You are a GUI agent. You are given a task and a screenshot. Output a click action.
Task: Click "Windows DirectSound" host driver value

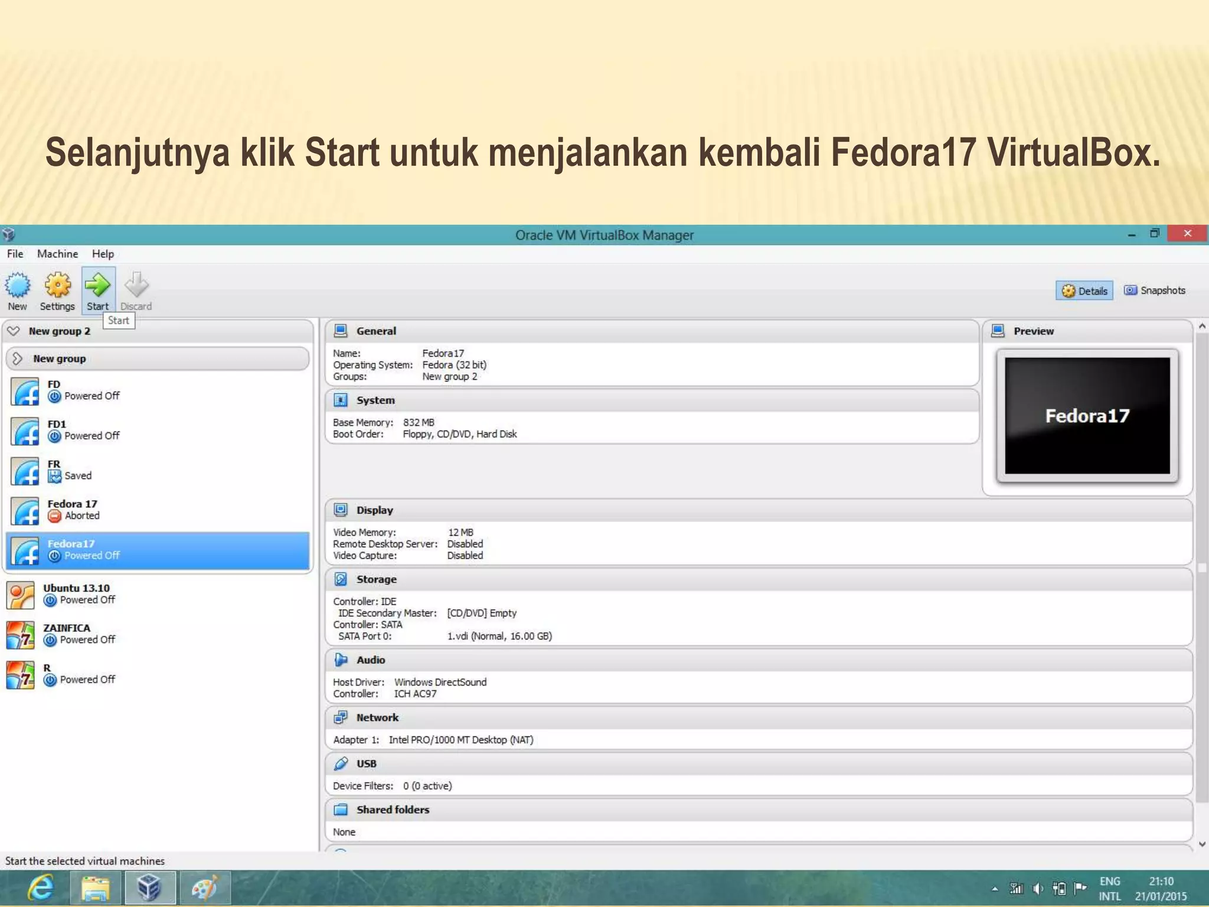440,682
